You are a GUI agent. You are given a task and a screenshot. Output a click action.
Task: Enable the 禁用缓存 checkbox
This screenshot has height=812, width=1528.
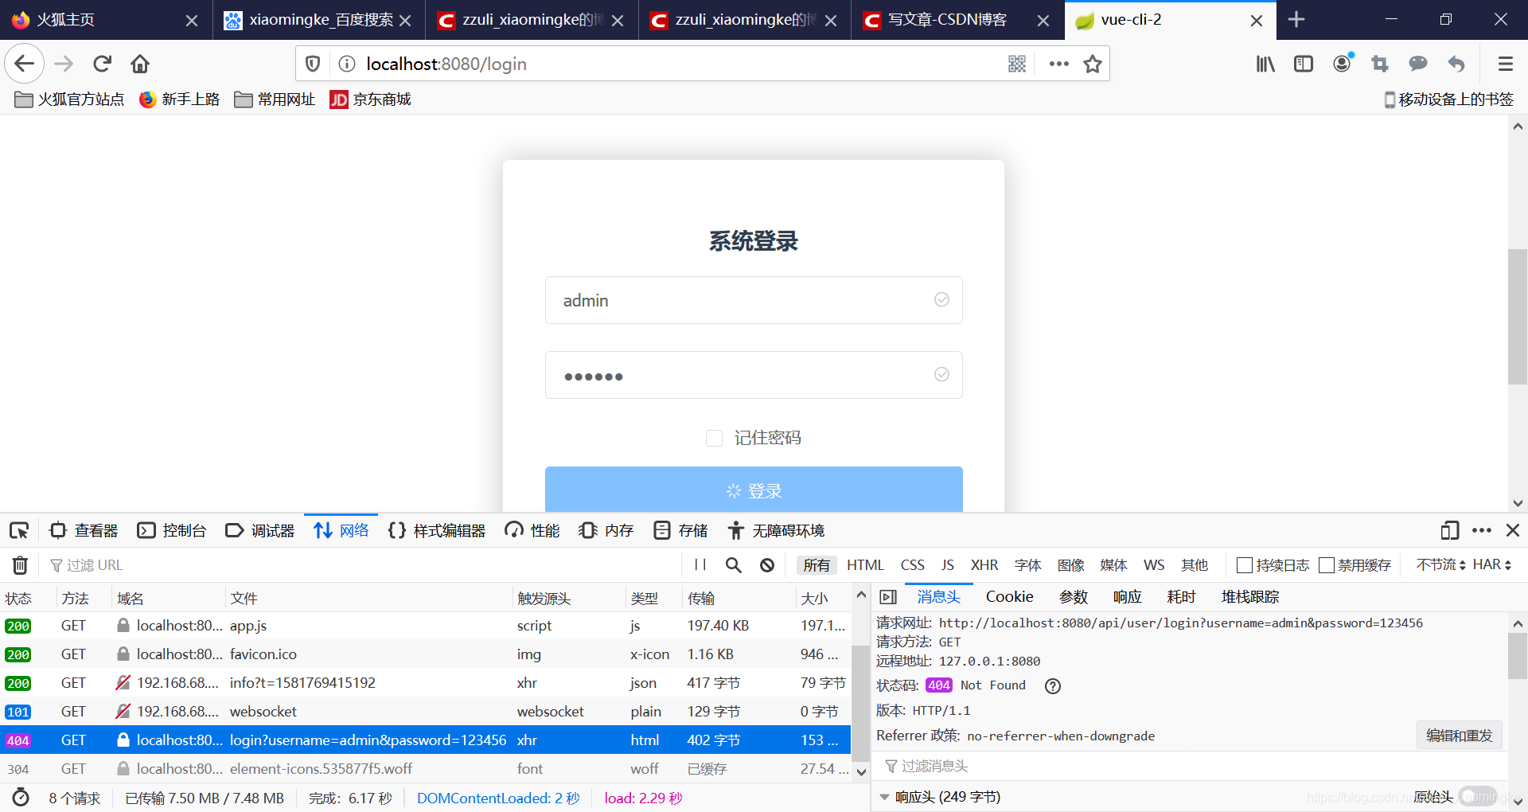[x=1327, y=565]
